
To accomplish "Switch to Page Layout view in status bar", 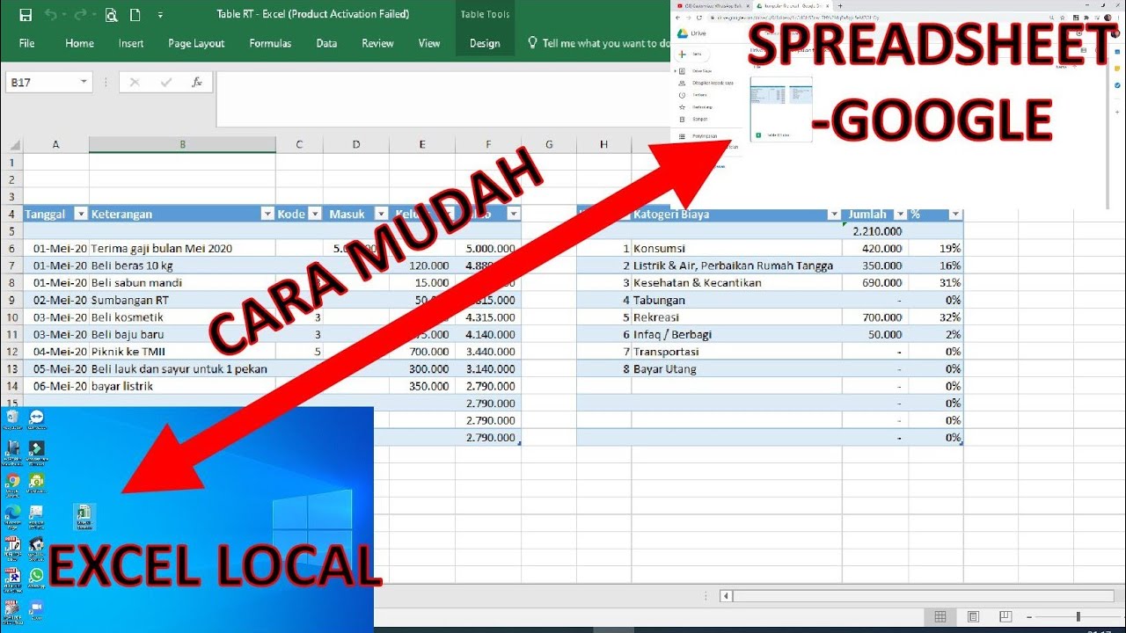I will 973,617.
